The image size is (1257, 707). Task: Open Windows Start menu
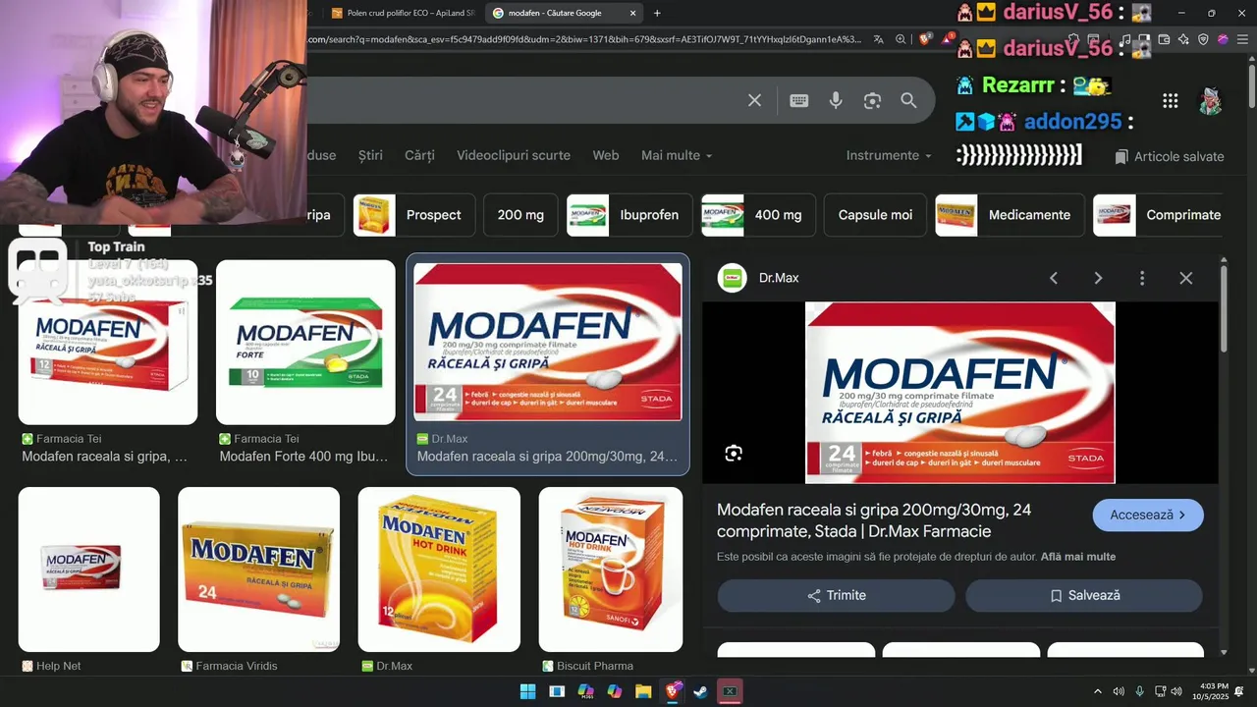coord(527,691)
